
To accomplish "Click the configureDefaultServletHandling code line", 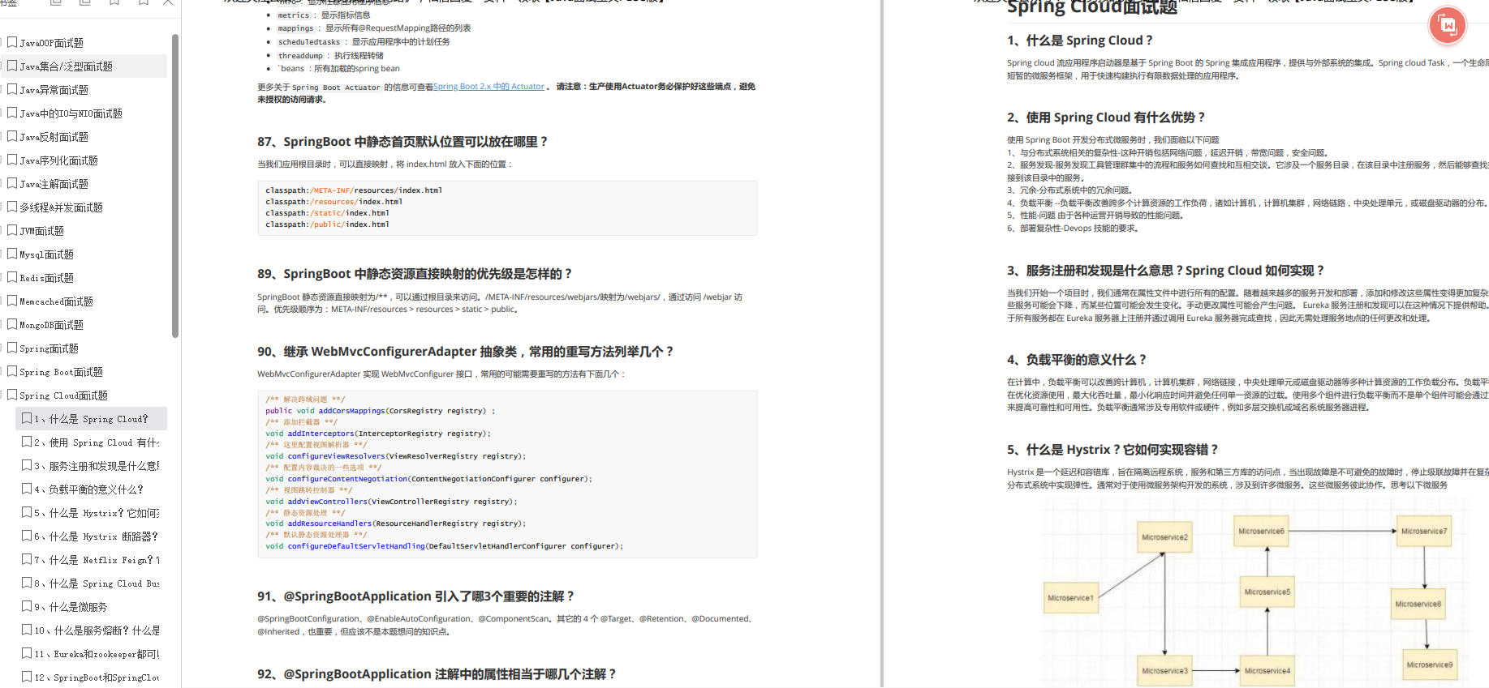I will point(444,546).
